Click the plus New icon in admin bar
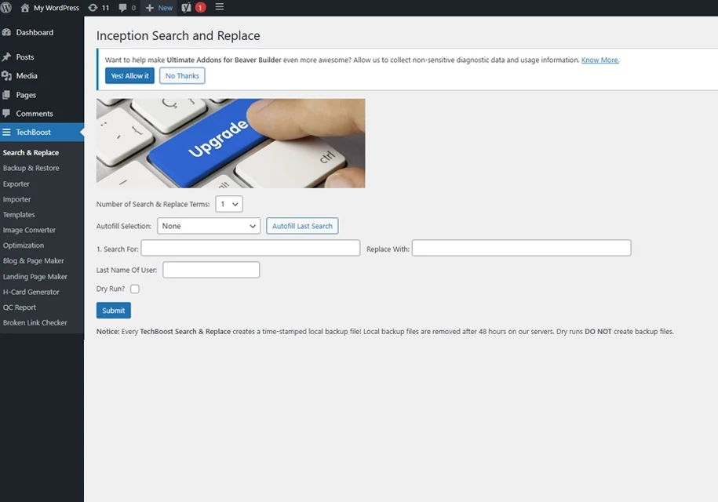 coord(149,7)
